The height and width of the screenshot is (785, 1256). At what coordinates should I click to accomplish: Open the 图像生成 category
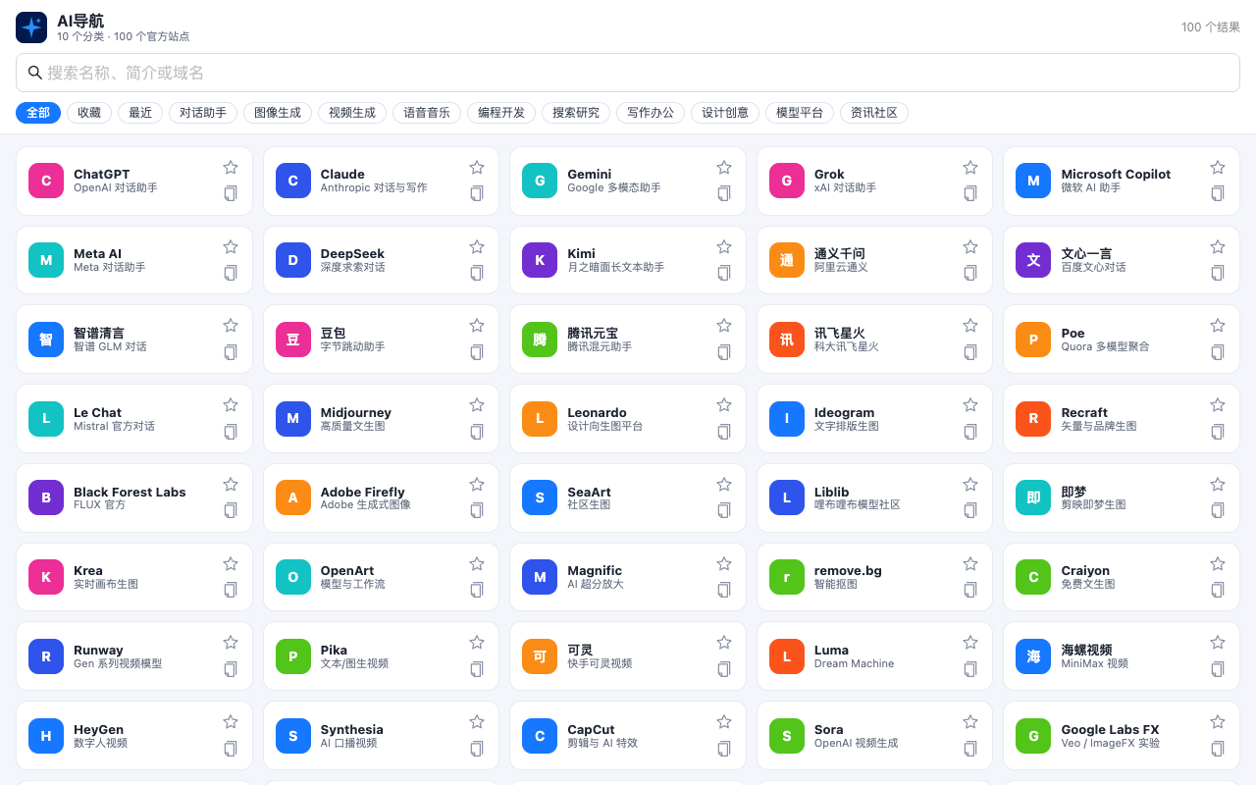[278, 113]
